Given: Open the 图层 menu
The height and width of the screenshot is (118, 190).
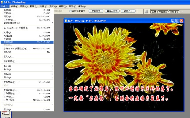Looking at the screenshot, I should [34, 6].
